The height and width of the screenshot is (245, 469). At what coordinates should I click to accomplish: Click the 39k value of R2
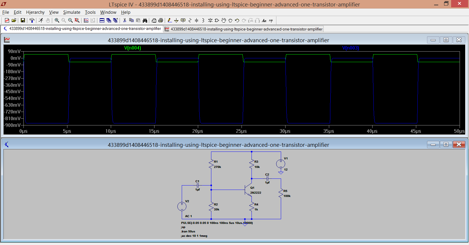point(217,210)
